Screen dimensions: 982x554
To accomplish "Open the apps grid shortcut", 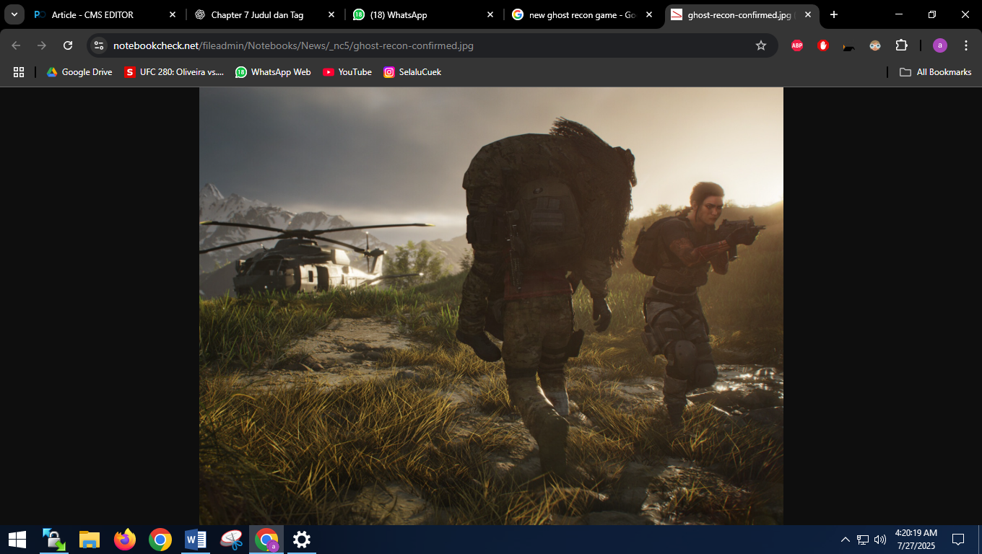I will 19,72.
